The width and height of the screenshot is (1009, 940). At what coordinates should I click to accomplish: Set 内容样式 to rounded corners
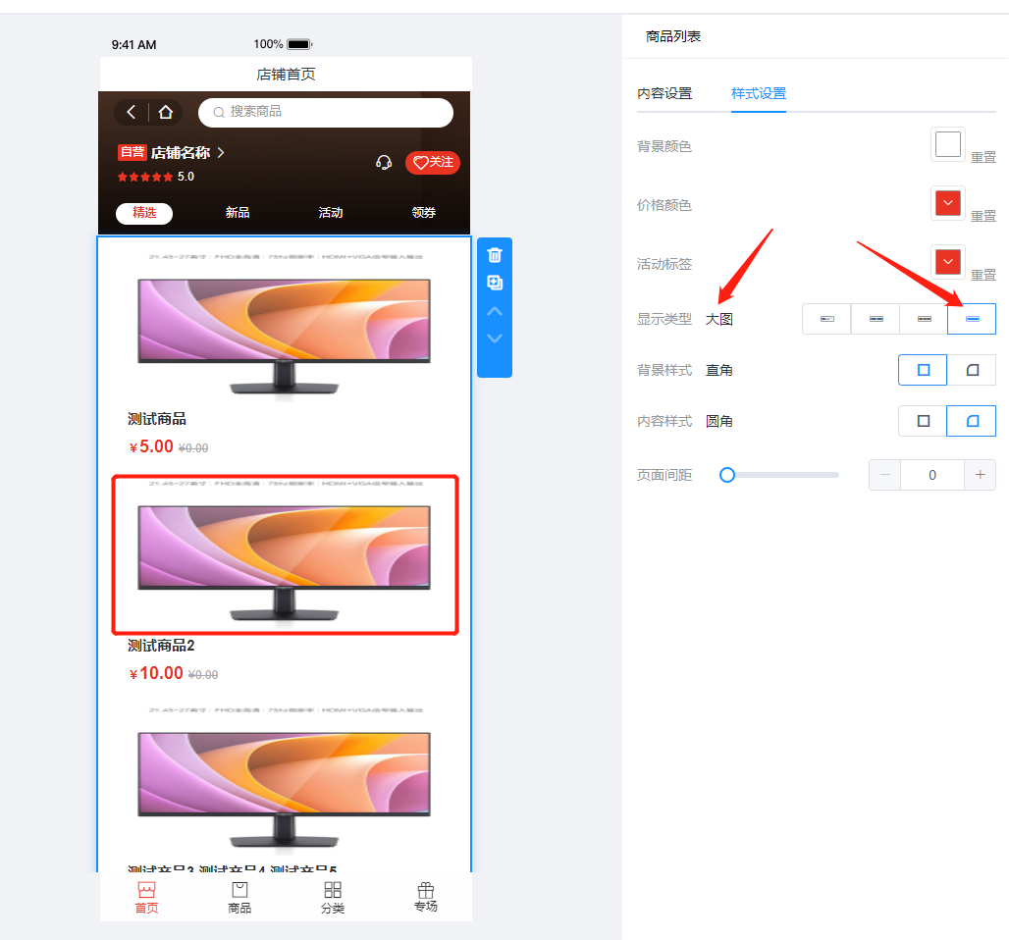pyautogui.click(x=972, y=421)
